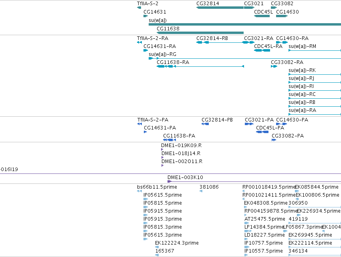The height and width of the screenshot is (257, 341).
Task: Select the CG32814-RB transcript label
Action: 212,38
